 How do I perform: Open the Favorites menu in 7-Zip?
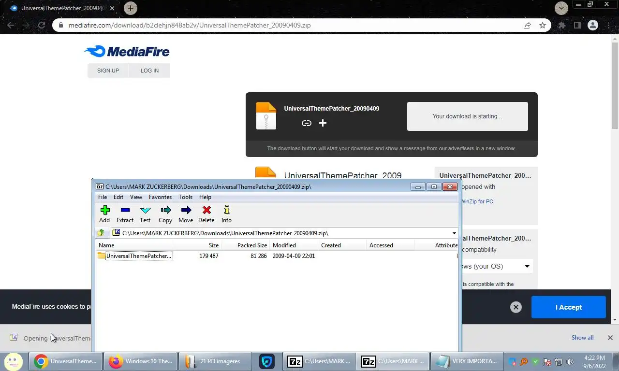160,197
